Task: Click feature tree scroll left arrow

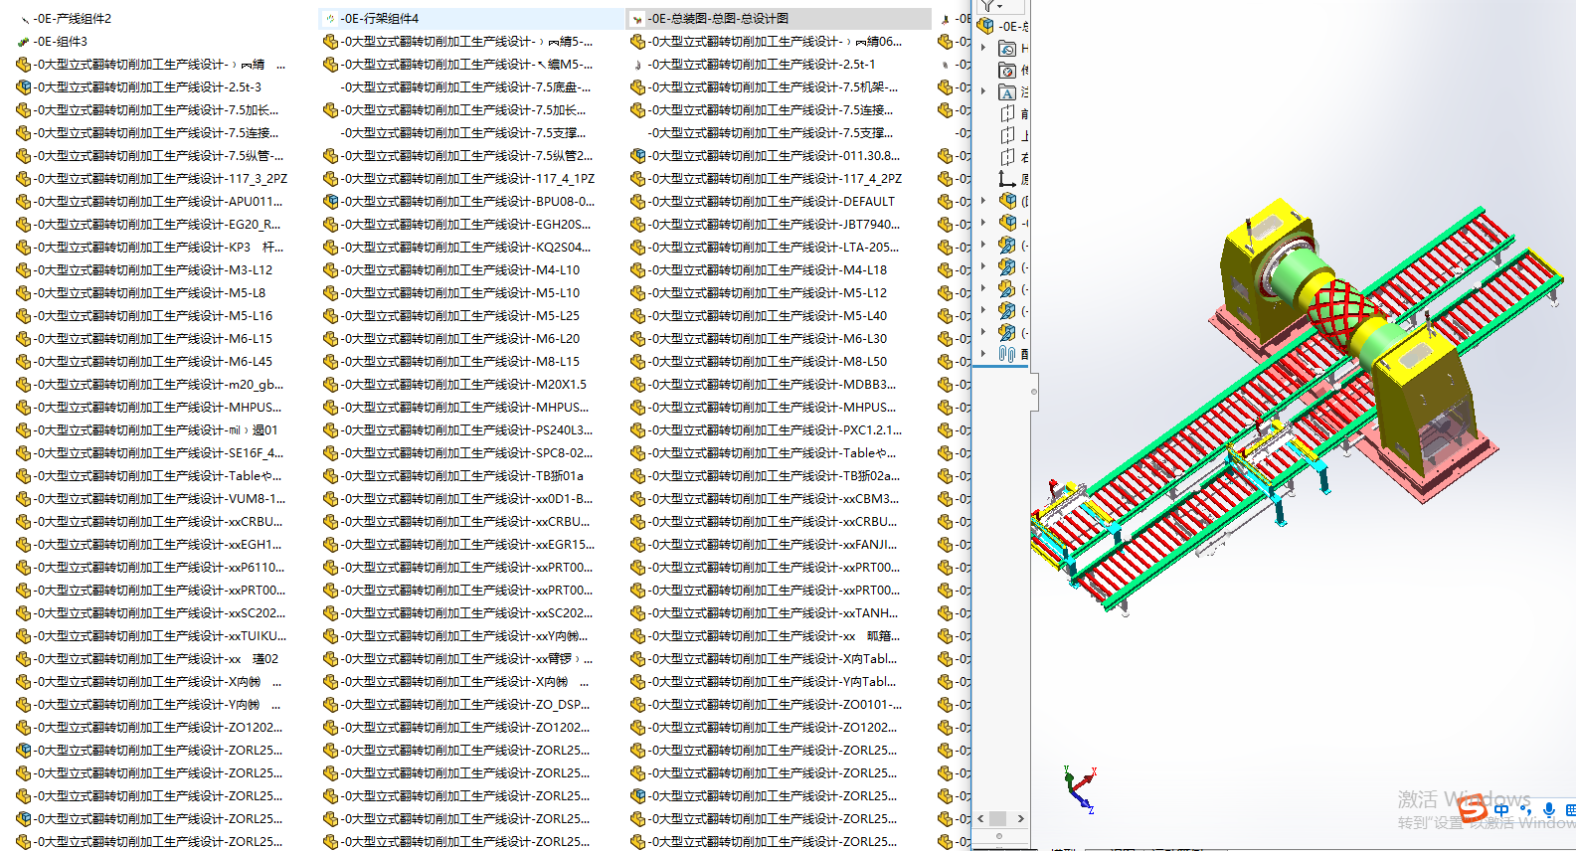Action: (x=980, y=819)
